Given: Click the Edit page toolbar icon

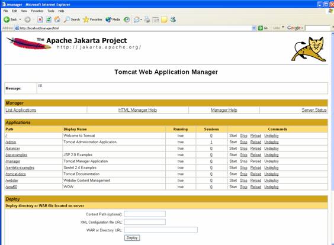Looking at the screenshot, I should (x=156, y=20).
